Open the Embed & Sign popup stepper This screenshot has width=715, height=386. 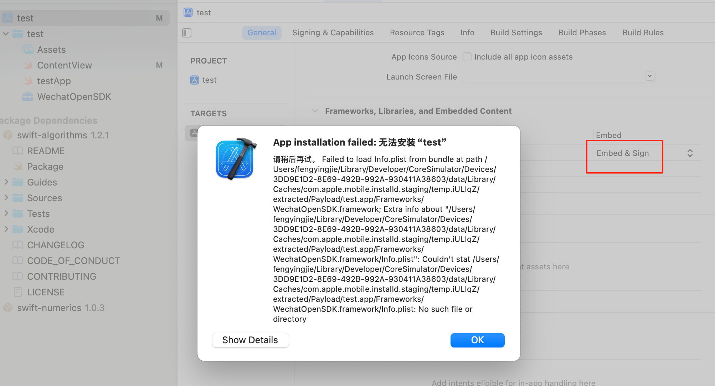click(x=690, y=153)
